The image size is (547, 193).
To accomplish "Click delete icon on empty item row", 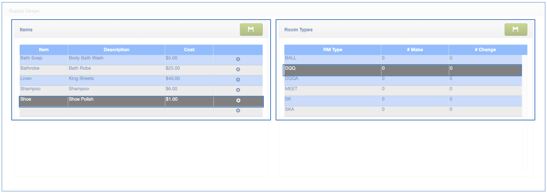I will pos(238,110).
